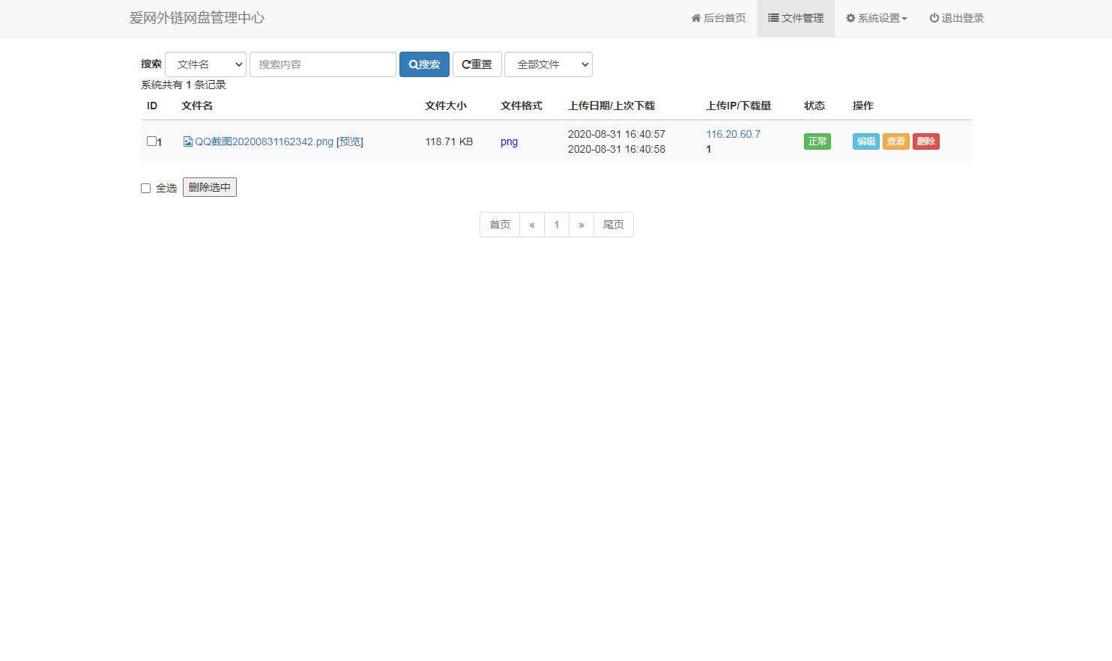Viewport: 1112px width, 661px height.
Task: Check the checkbox for file ID 1
Action: (x=150, y=141)
